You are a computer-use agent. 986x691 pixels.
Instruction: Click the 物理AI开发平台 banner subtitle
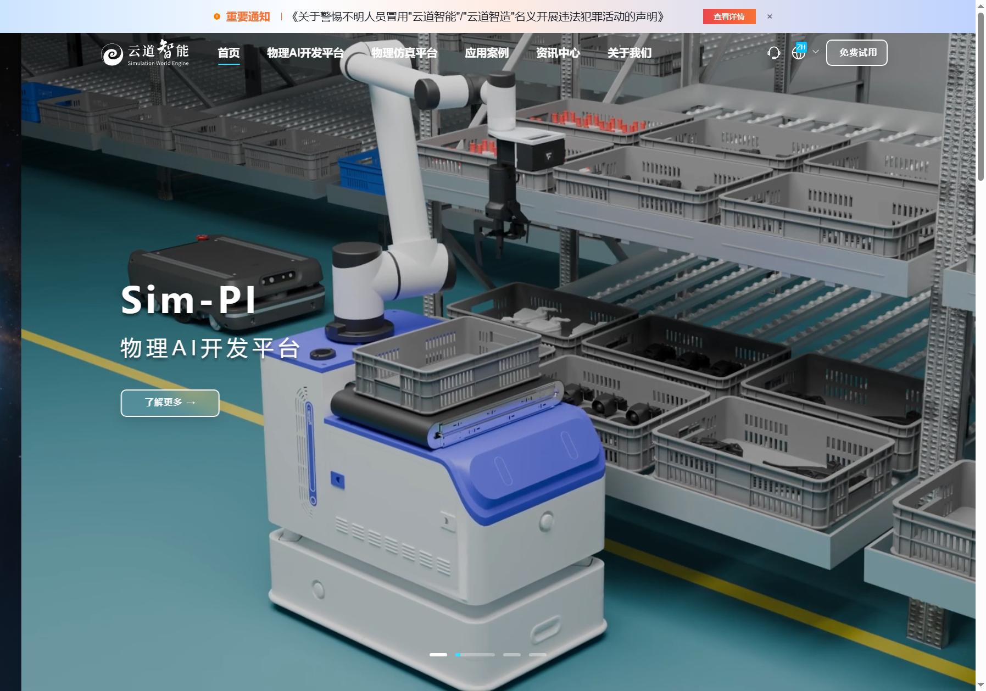click(x=210, y=348)
